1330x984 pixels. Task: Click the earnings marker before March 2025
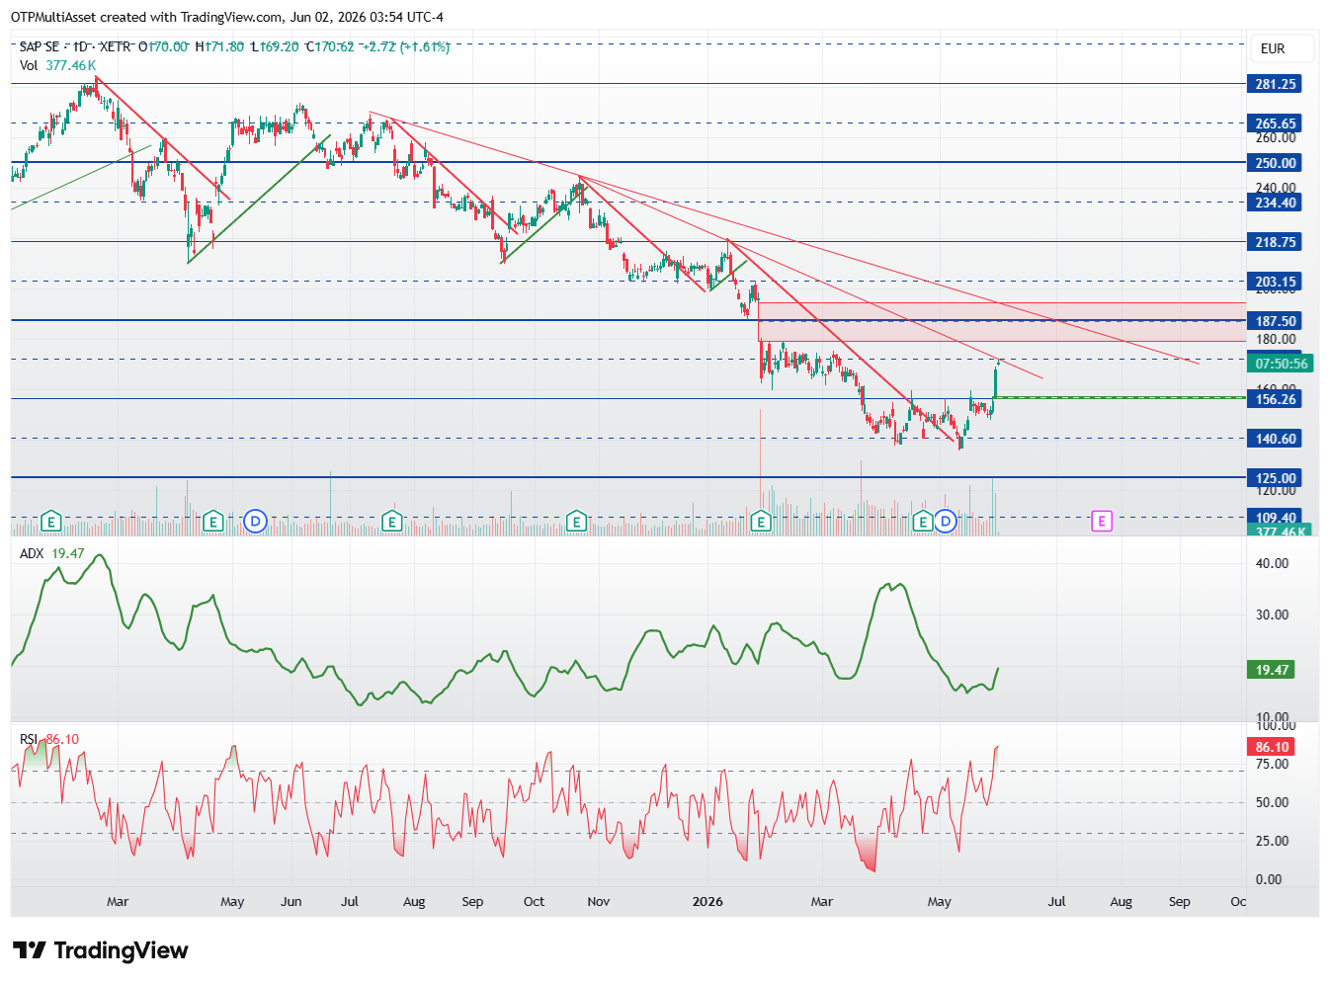[51, 521]
